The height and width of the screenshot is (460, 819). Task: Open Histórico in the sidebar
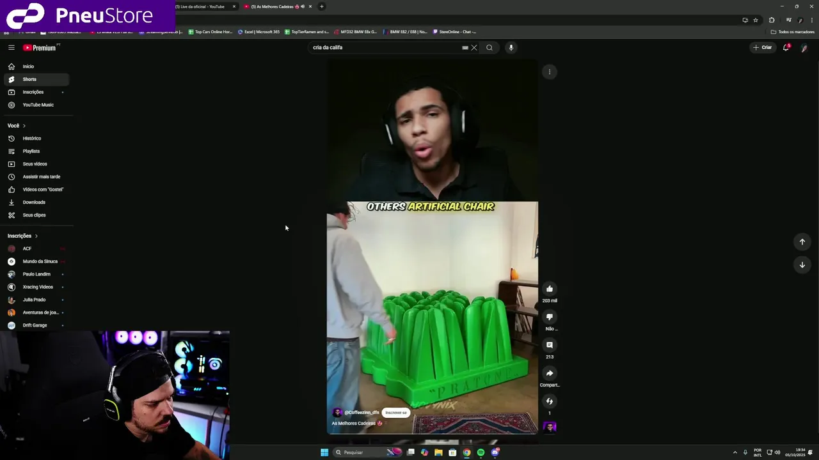[x=36, y=139]
